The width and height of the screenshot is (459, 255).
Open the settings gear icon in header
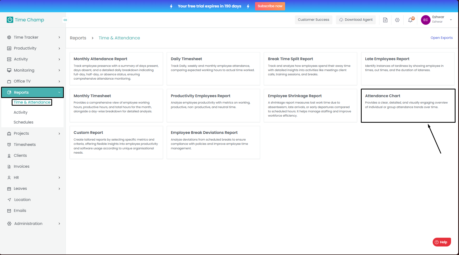coord(397,20)
